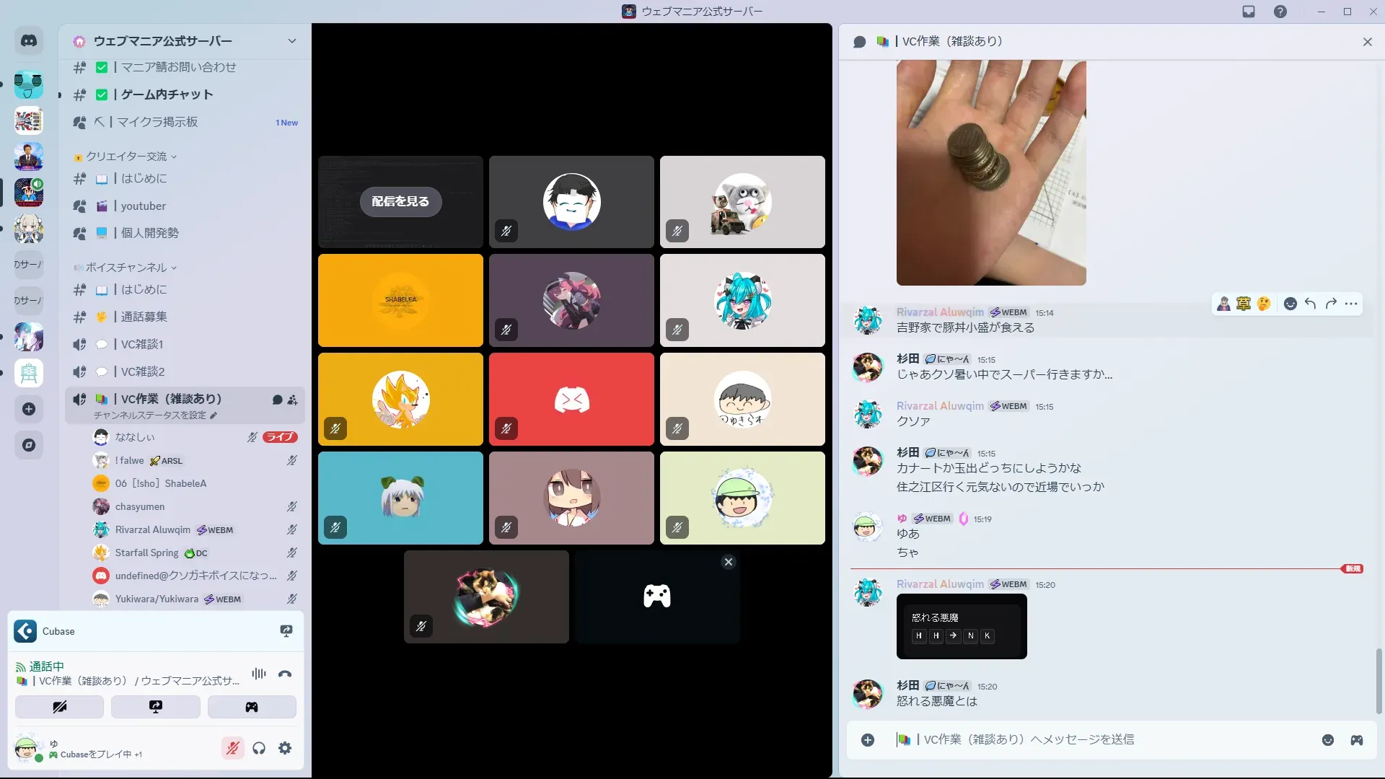
Task: Click the message input for VC作業 chat
Action: click(x=1082, y=740)
